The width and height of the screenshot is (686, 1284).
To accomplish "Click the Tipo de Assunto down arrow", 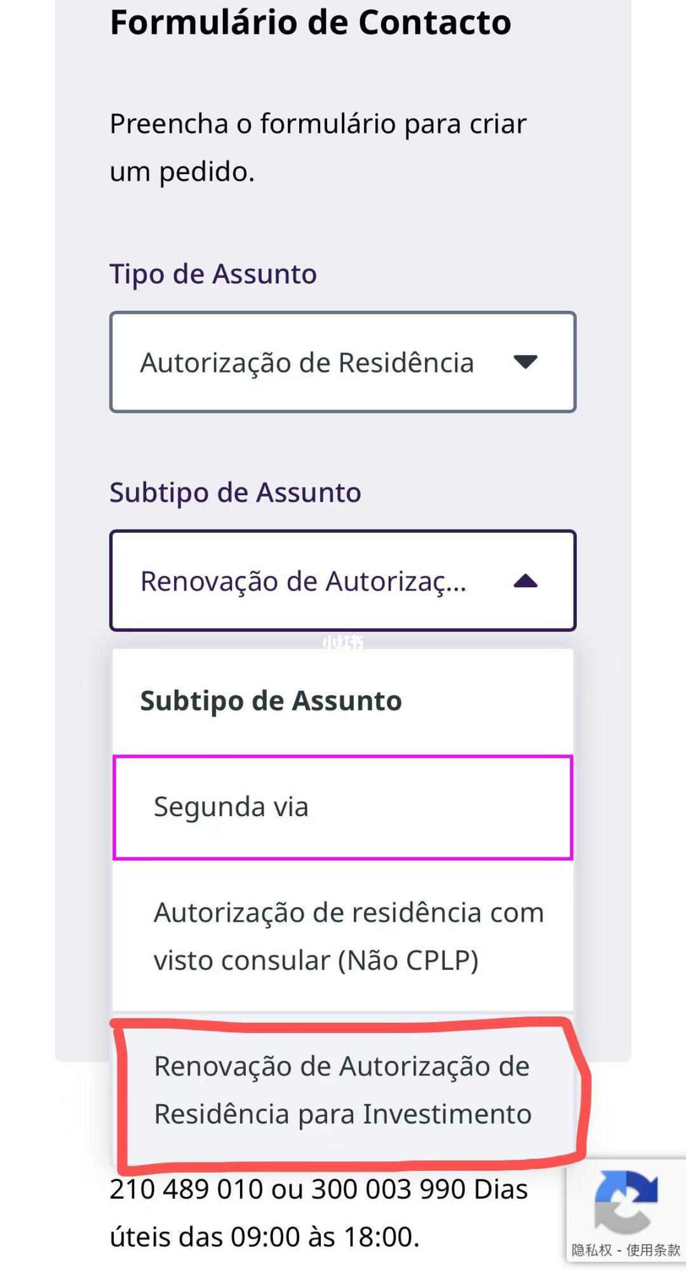I will 525,362.
